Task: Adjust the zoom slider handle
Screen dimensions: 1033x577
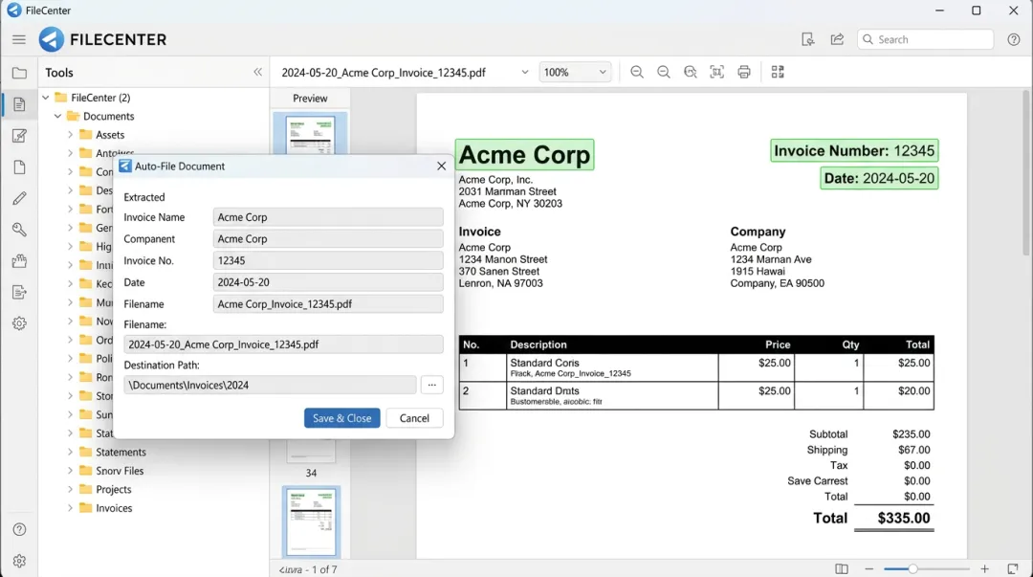Action: point(912,568)
